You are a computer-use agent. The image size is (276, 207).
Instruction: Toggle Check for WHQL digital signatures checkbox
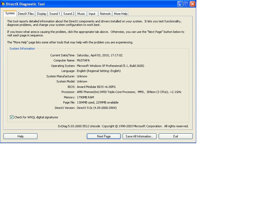click(12, 117)
